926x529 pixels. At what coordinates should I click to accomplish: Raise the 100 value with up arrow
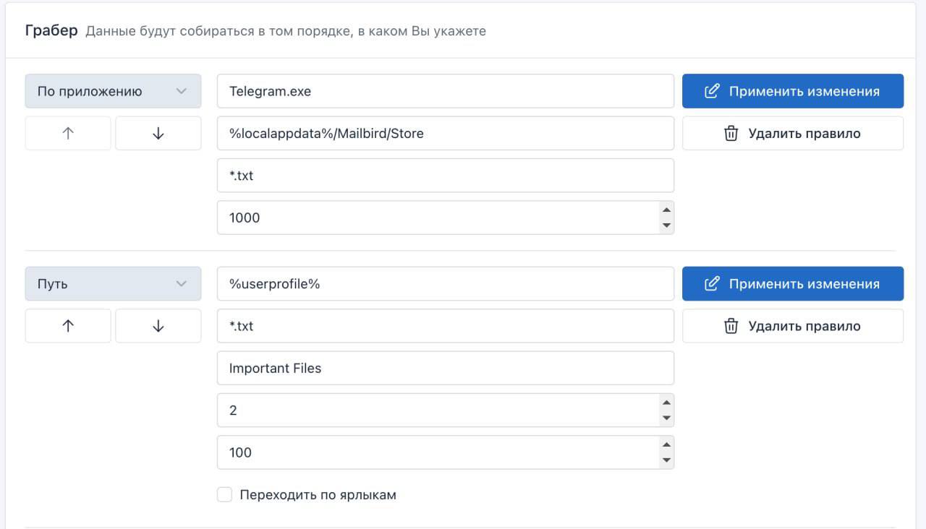(x=666, y=445)
